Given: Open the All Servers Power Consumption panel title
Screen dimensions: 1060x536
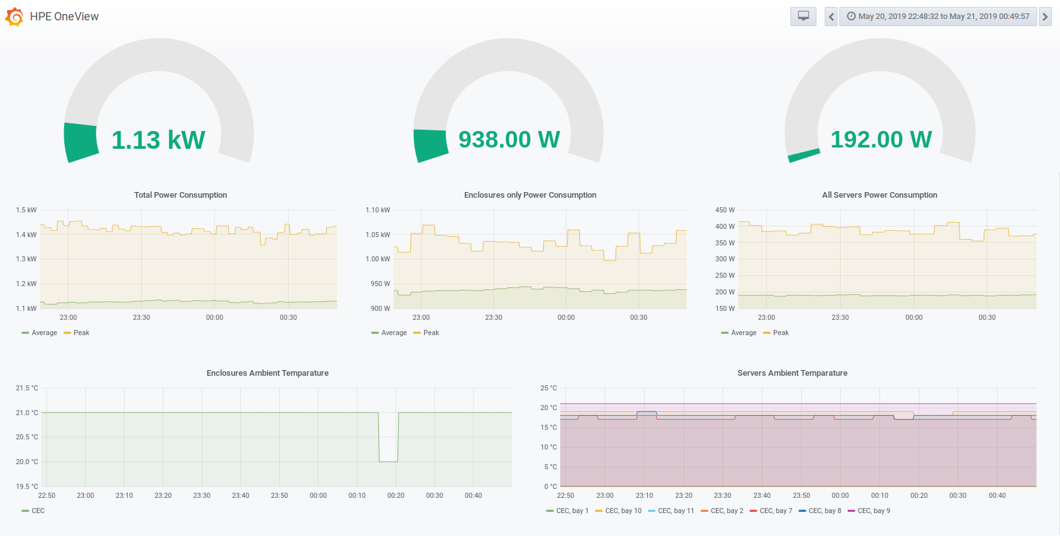Looking at the screenshot, I should pos(879,195).
